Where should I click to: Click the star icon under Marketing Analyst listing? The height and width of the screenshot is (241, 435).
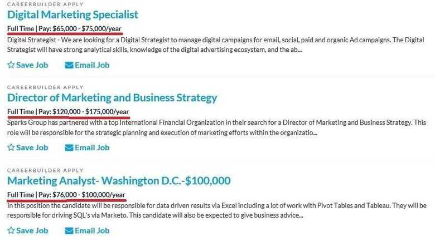point(11,230)
